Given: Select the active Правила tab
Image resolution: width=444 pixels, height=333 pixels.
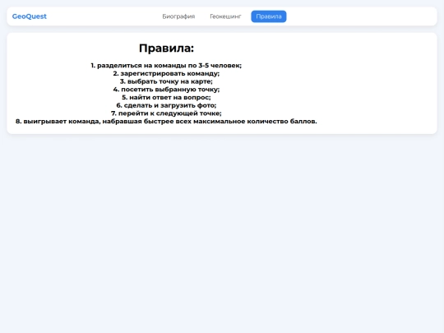Looking at the screenshot, I should pyautogui.click(x=269, y=16).
